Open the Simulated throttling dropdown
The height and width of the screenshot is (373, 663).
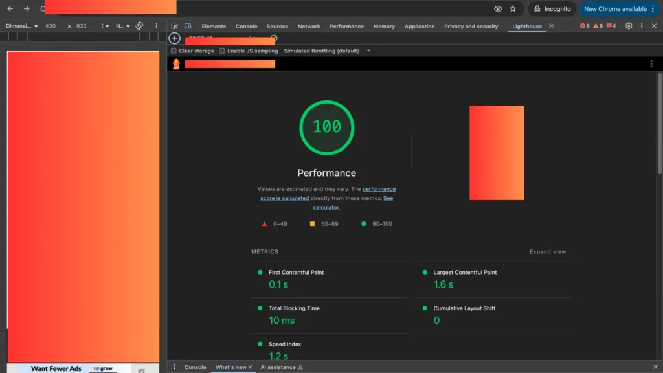[327, 51]
